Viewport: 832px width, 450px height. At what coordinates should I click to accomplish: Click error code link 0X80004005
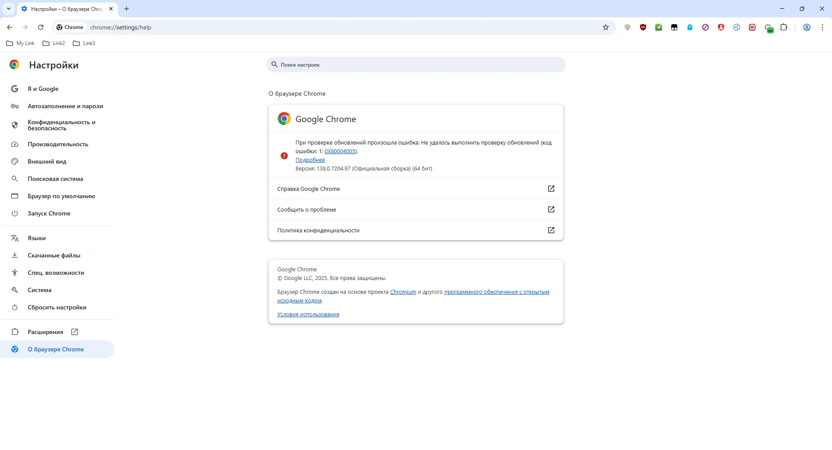(340, 151)
